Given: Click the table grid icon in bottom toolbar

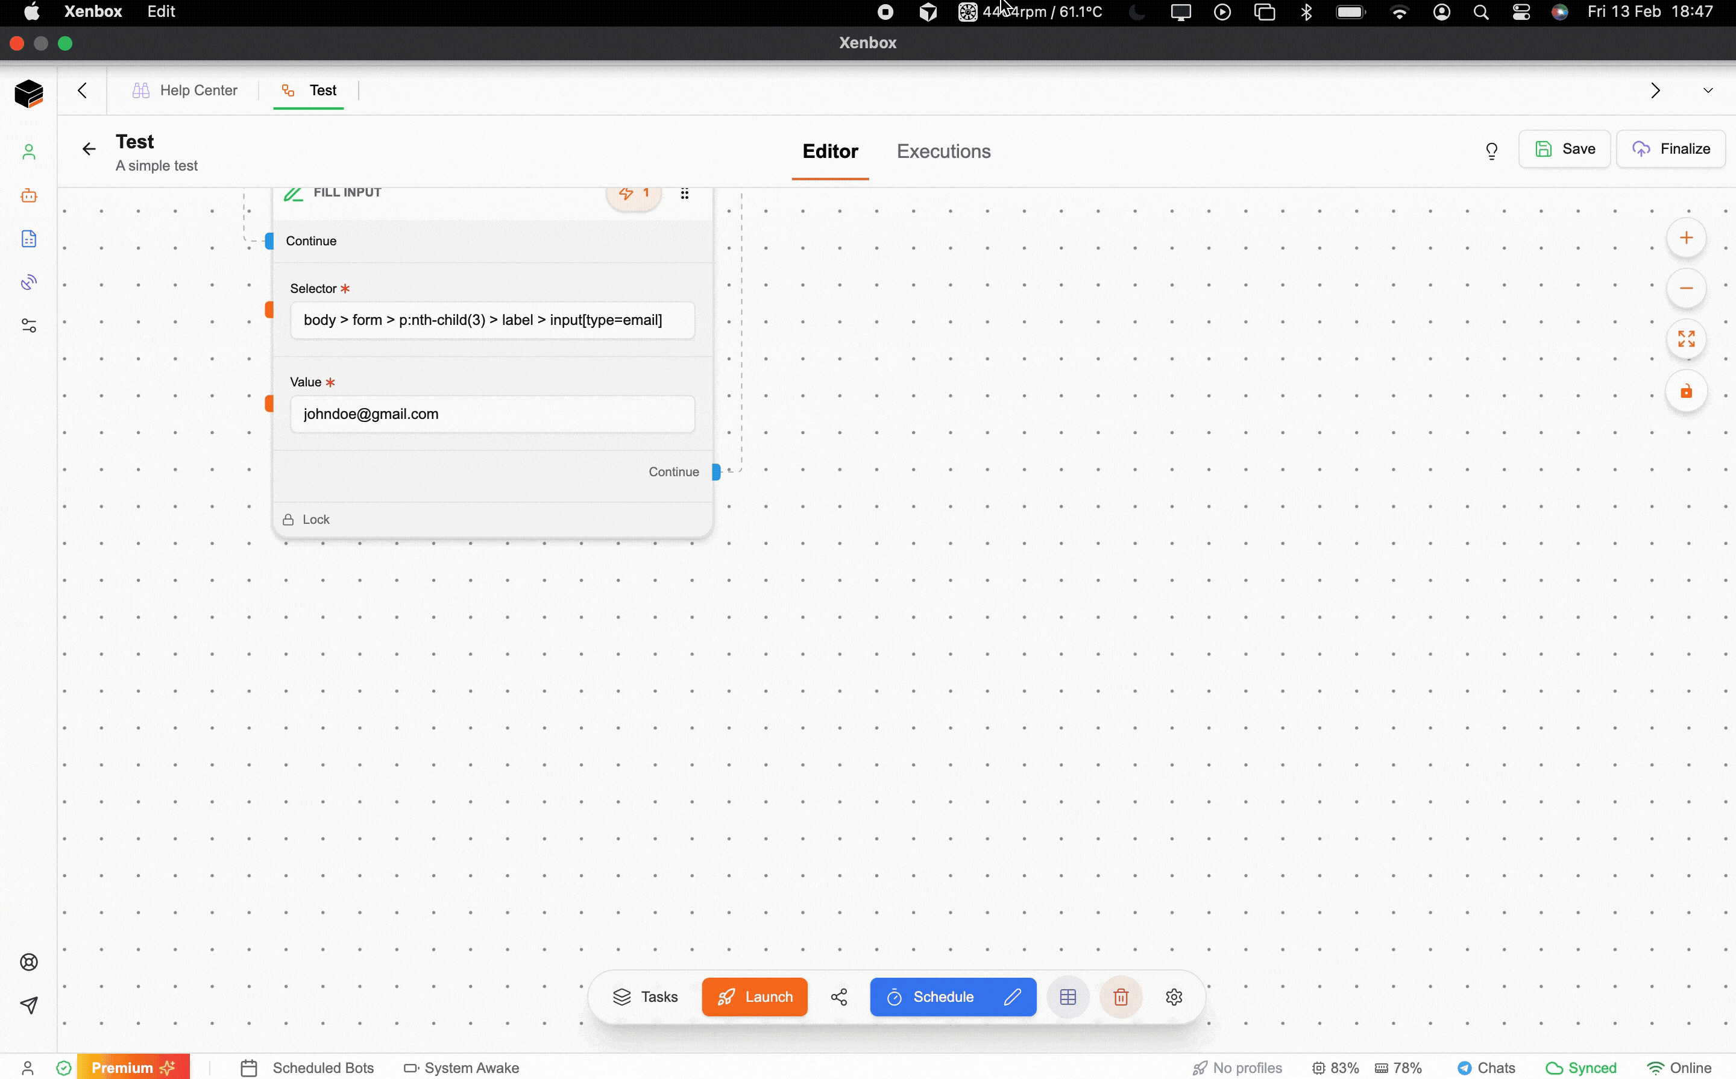Looking at the screenshot, I should pos(1068,997).
